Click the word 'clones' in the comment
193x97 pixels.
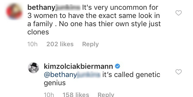tap(38, 32)
